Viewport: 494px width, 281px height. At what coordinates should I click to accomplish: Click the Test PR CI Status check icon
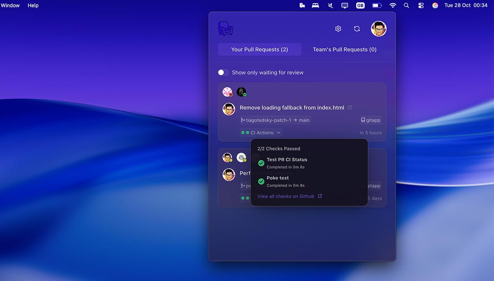pyautogui.click(x=261, y=163)
